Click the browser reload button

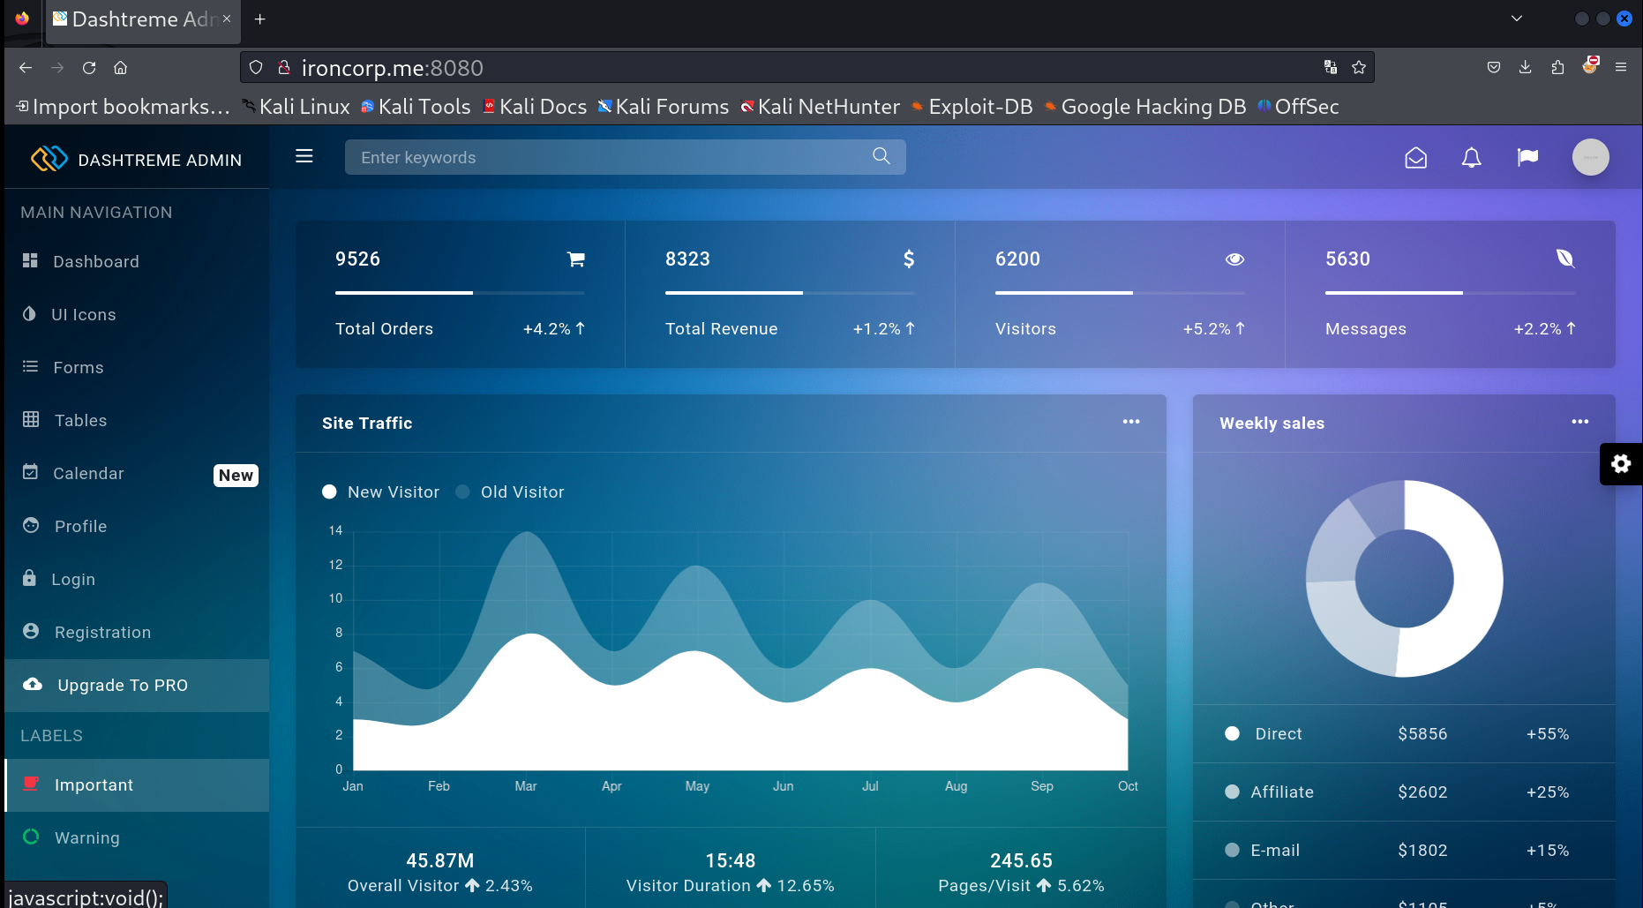point(89,67)
